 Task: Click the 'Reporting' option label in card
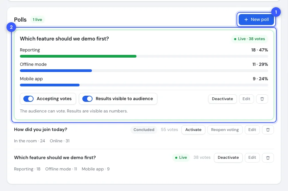[30, 50]
